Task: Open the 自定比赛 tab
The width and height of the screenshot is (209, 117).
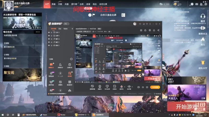Action: click(103, 4)
